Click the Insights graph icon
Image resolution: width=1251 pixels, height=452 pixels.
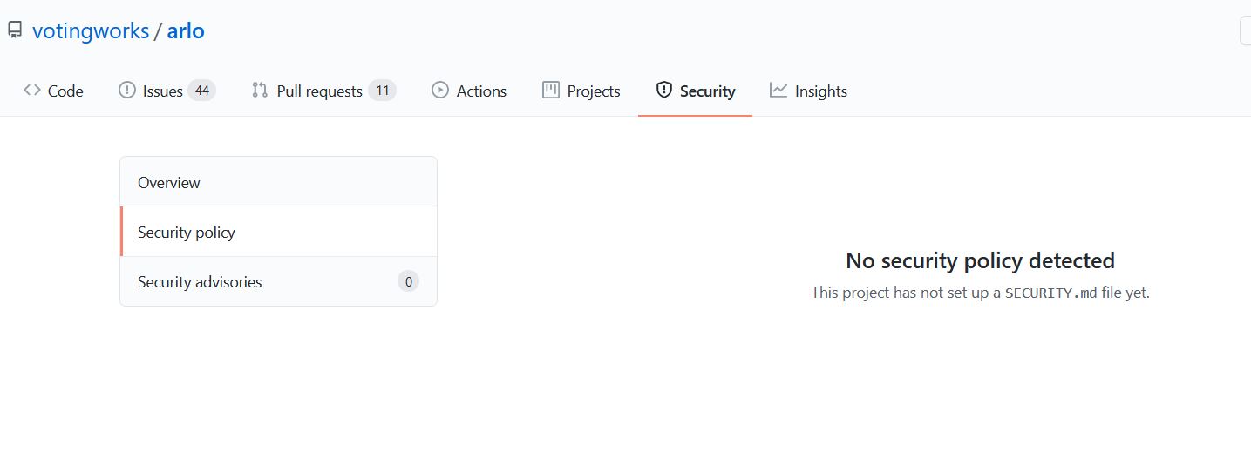[x=778, y=91]
